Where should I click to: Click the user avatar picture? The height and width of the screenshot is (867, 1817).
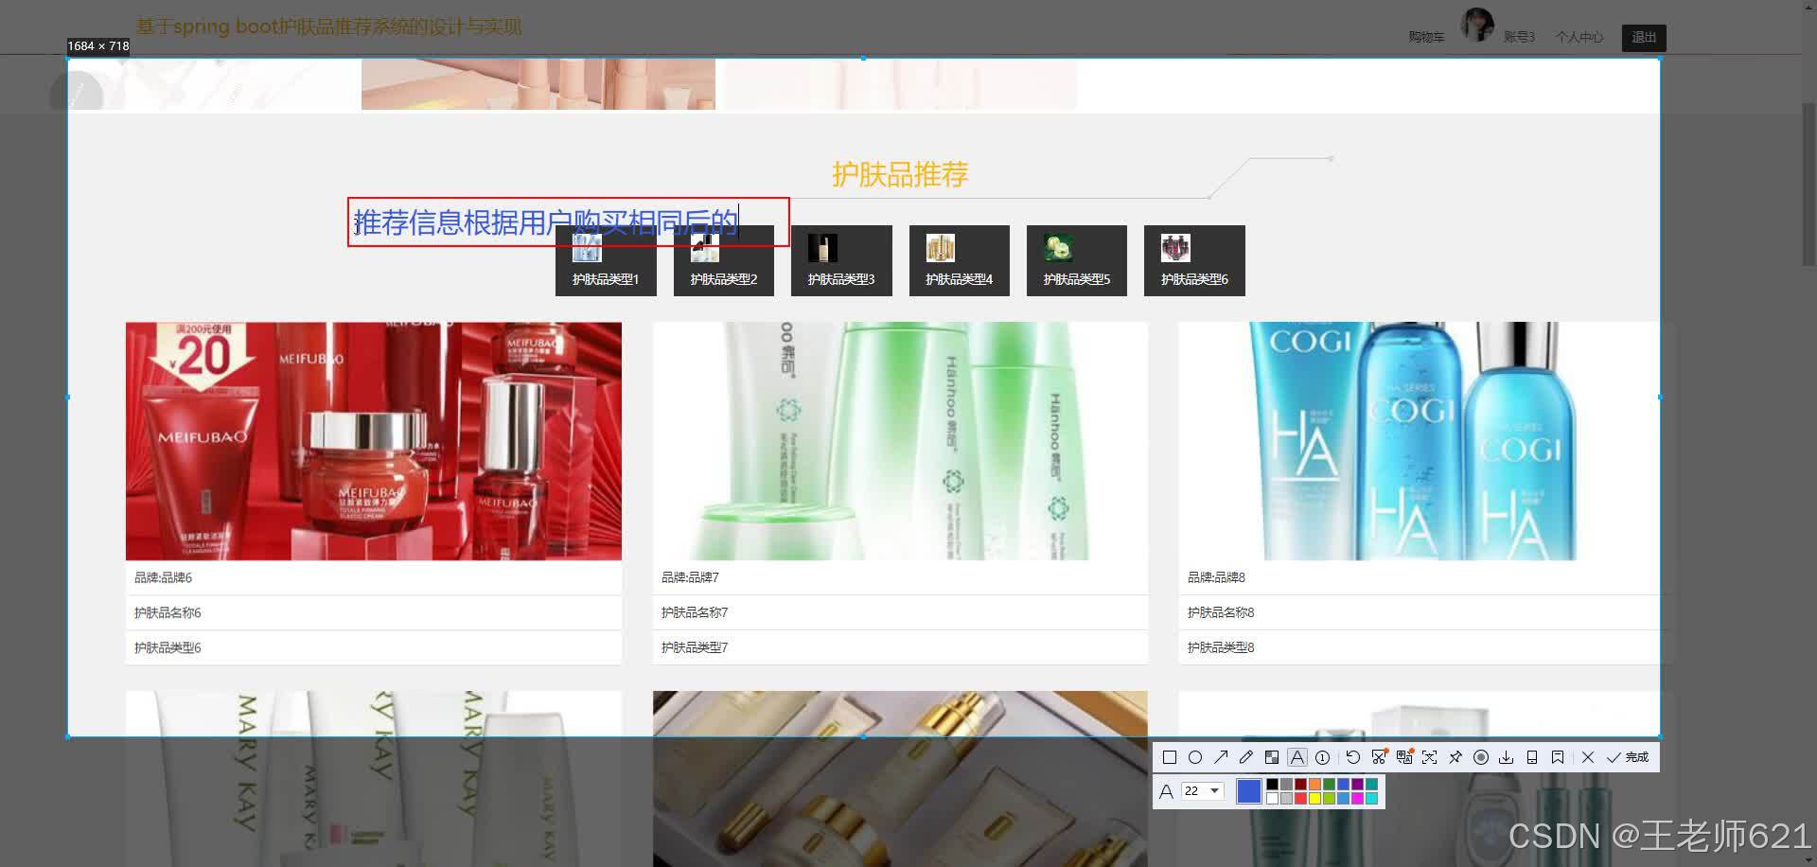pyautogui.click(x=1477, y=25)
